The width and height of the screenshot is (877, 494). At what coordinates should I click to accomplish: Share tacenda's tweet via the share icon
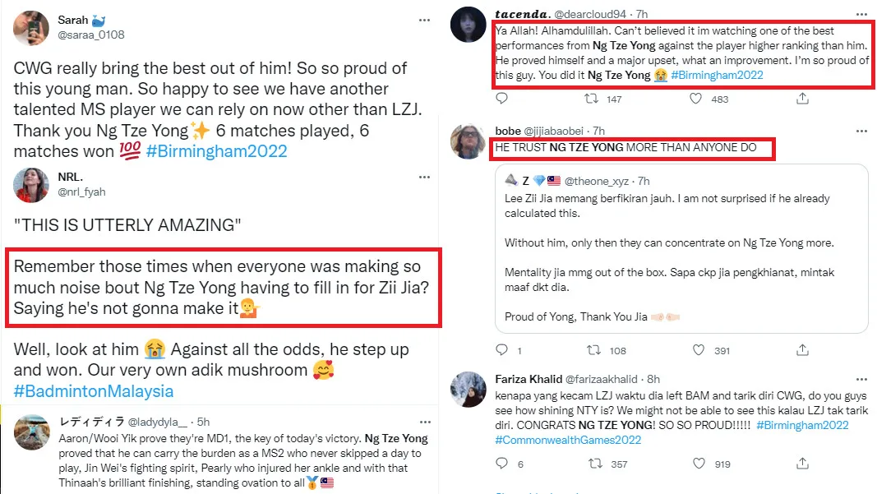pyautogui.click(x=802, y=99)
